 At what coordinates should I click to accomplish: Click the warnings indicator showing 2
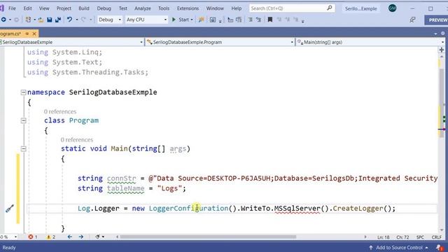(x=51, y=237)
